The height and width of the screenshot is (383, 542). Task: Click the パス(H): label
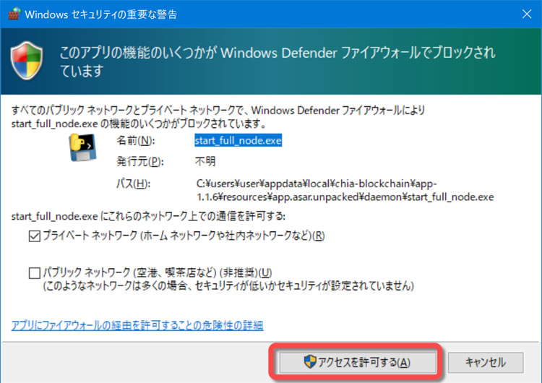tap(133, 184)
